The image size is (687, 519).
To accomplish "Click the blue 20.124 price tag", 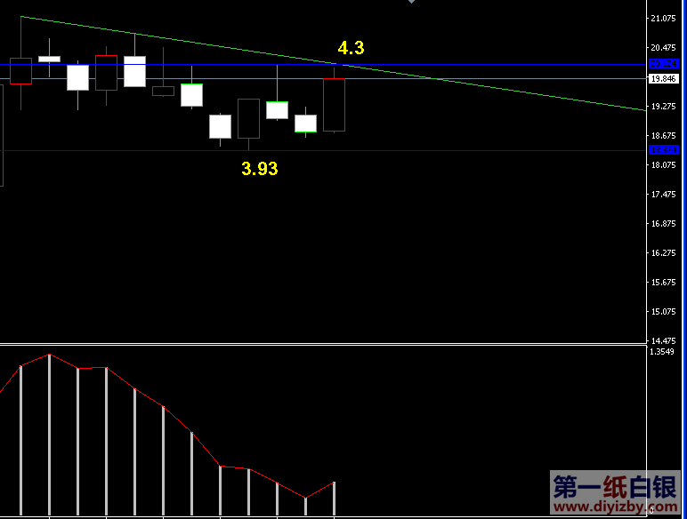I will (x=663, y=64).
